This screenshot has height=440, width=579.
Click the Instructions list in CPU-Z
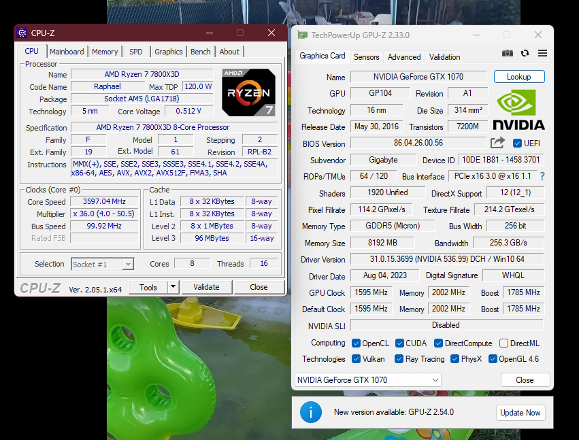pos(174,169)
